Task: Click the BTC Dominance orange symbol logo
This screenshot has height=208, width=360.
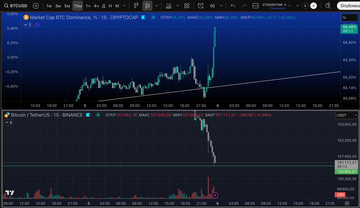Action: [x=26, y=17]
